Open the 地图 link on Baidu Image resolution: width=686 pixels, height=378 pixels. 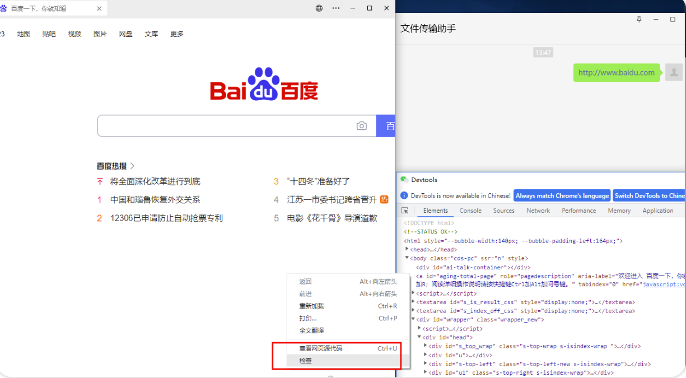pyautogui.click(x=24, y=34)
